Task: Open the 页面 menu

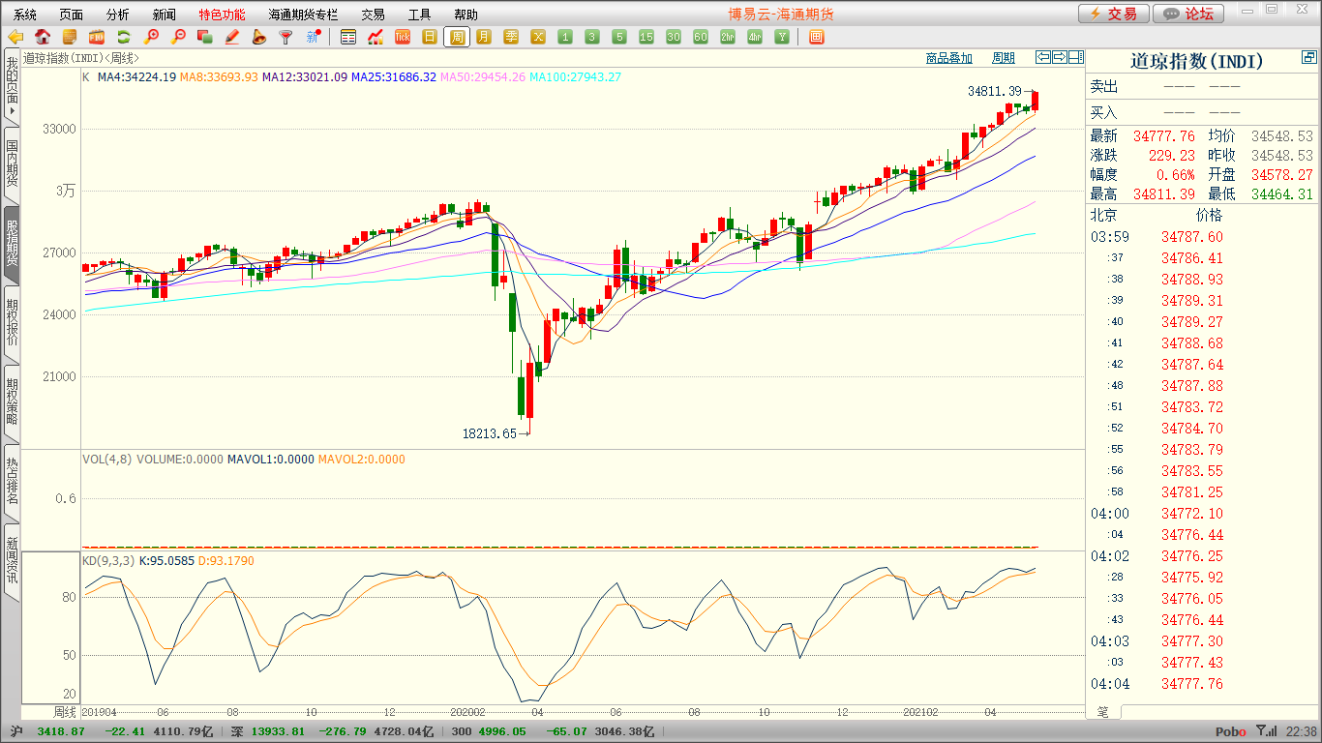Action: coord(72,15)
